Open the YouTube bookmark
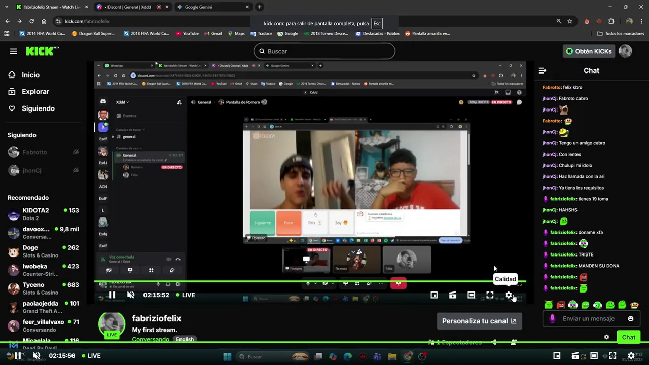Image resolution: width=649 pixels, height=365 pixels. point(187,34)
